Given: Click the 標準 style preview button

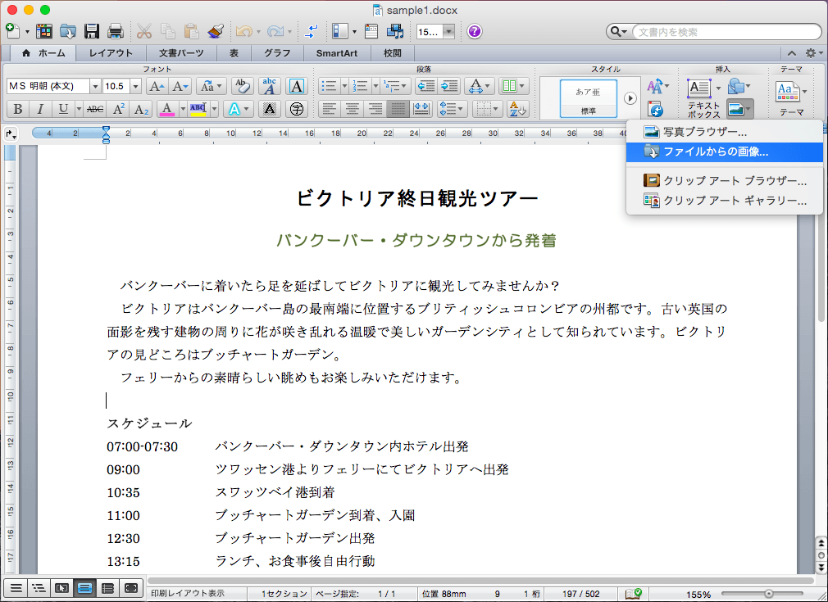Looking at the screenshot, I should (x=589, y=98).
